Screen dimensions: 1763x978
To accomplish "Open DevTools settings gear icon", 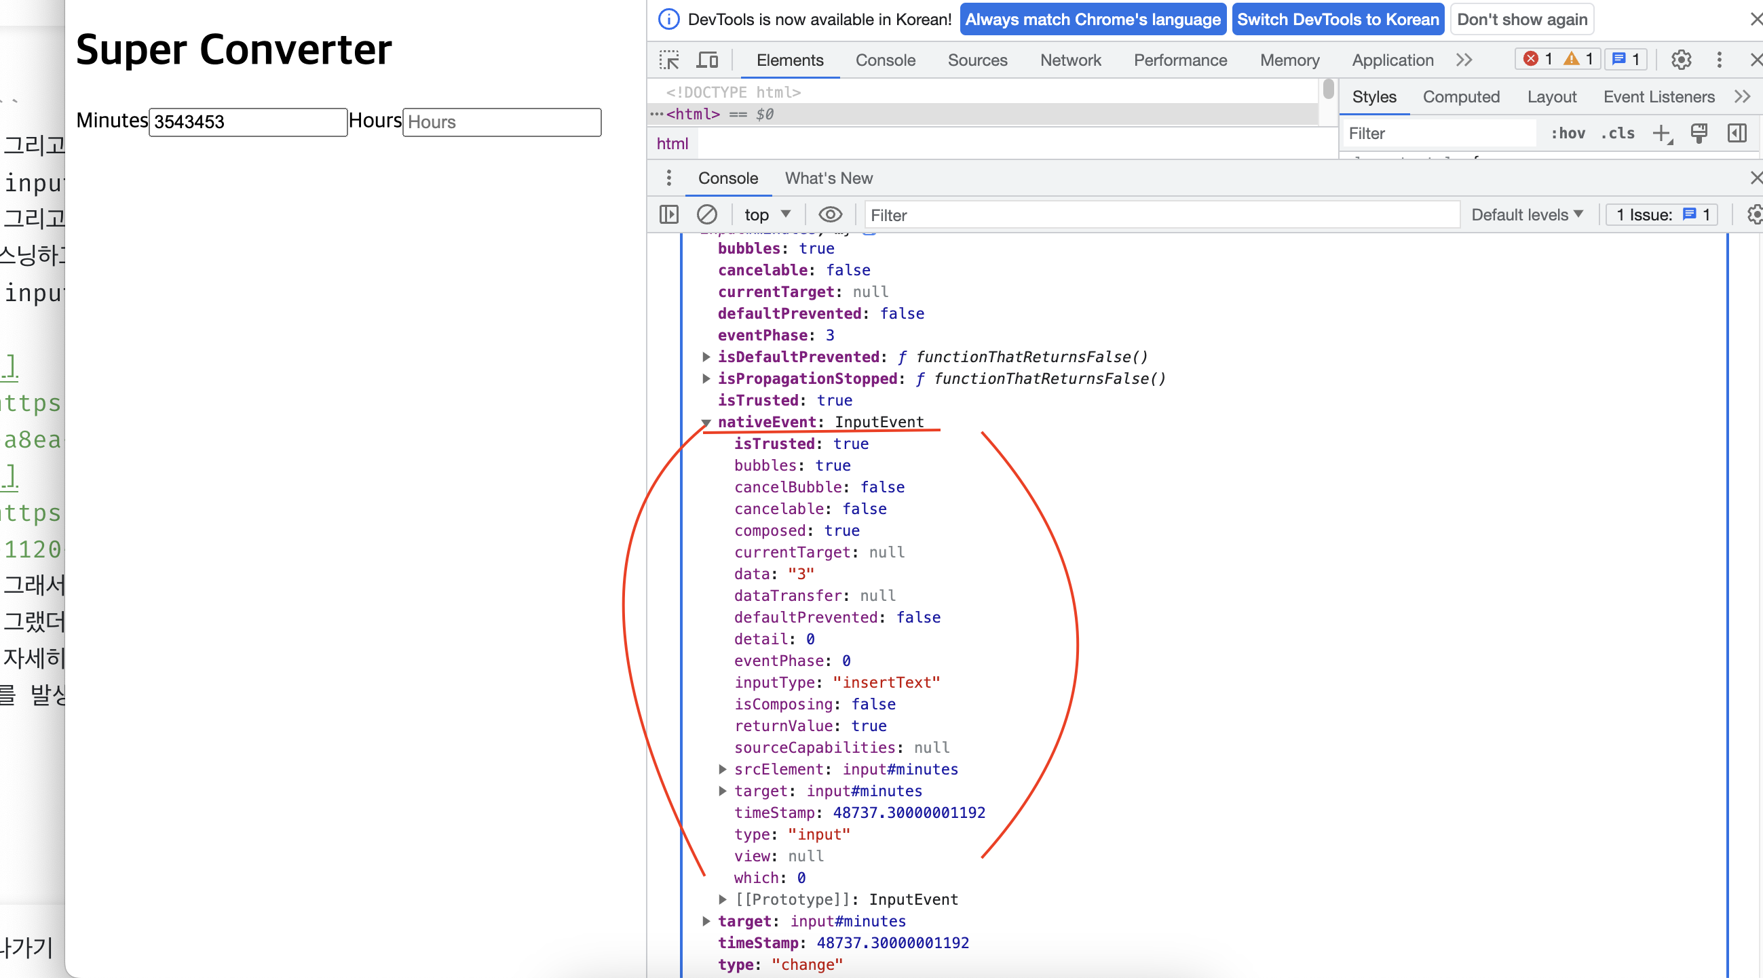I will 1680,60.
